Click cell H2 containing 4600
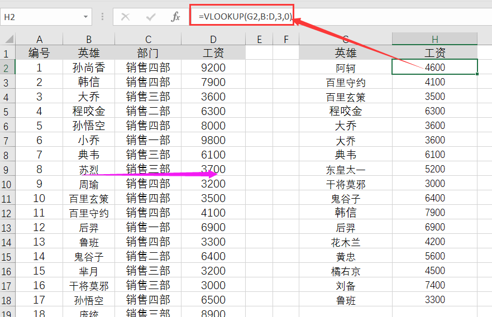 click(x=434, y=67)
